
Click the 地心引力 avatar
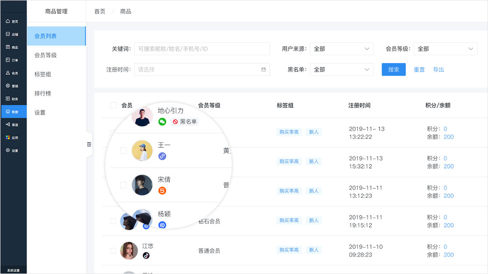point(142,116)
